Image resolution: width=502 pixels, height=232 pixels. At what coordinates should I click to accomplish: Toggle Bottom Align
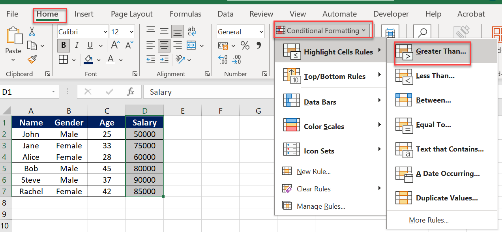pos(178,32)
